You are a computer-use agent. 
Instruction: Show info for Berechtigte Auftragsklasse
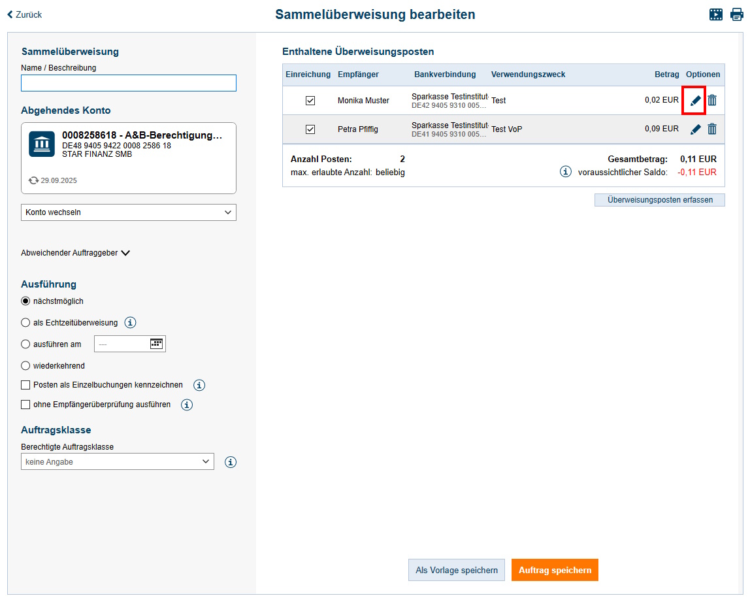pos(230,462)
